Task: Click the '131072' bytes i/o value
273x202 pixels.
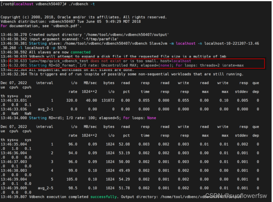Action: tap(108, 100)
